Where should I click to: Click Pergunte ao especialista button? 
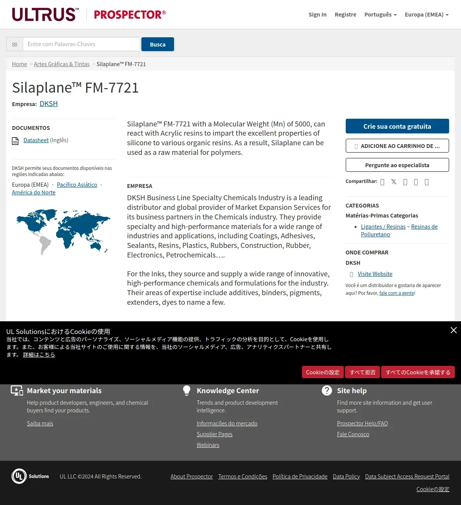(397, 165)
